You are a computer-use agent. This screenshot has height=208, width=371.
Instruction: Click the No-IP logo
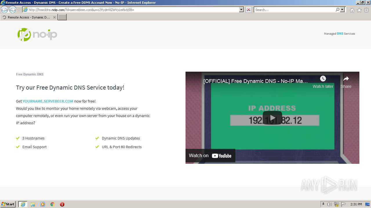[37, 34]
